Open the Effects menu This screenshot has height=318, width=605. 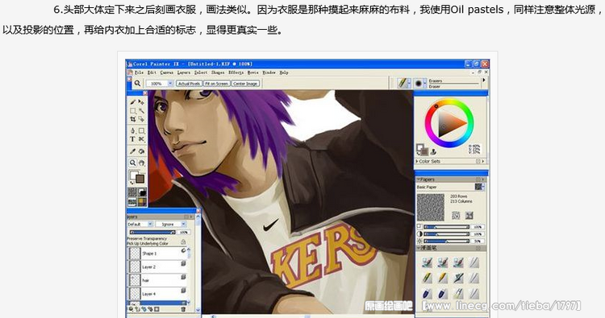pos(236,72)
